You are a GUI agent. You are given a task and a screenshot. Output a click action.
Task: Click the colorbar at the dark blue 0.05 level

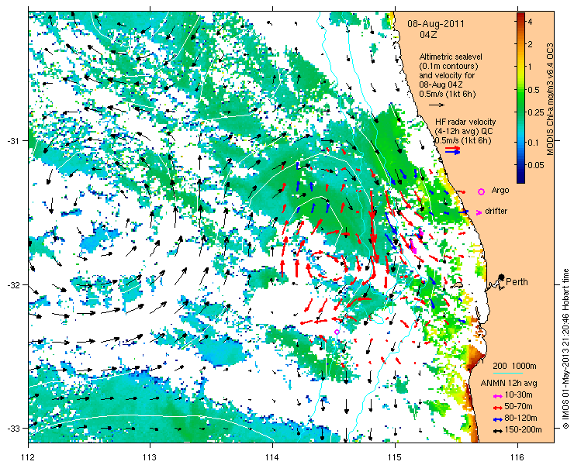point(521,165)
